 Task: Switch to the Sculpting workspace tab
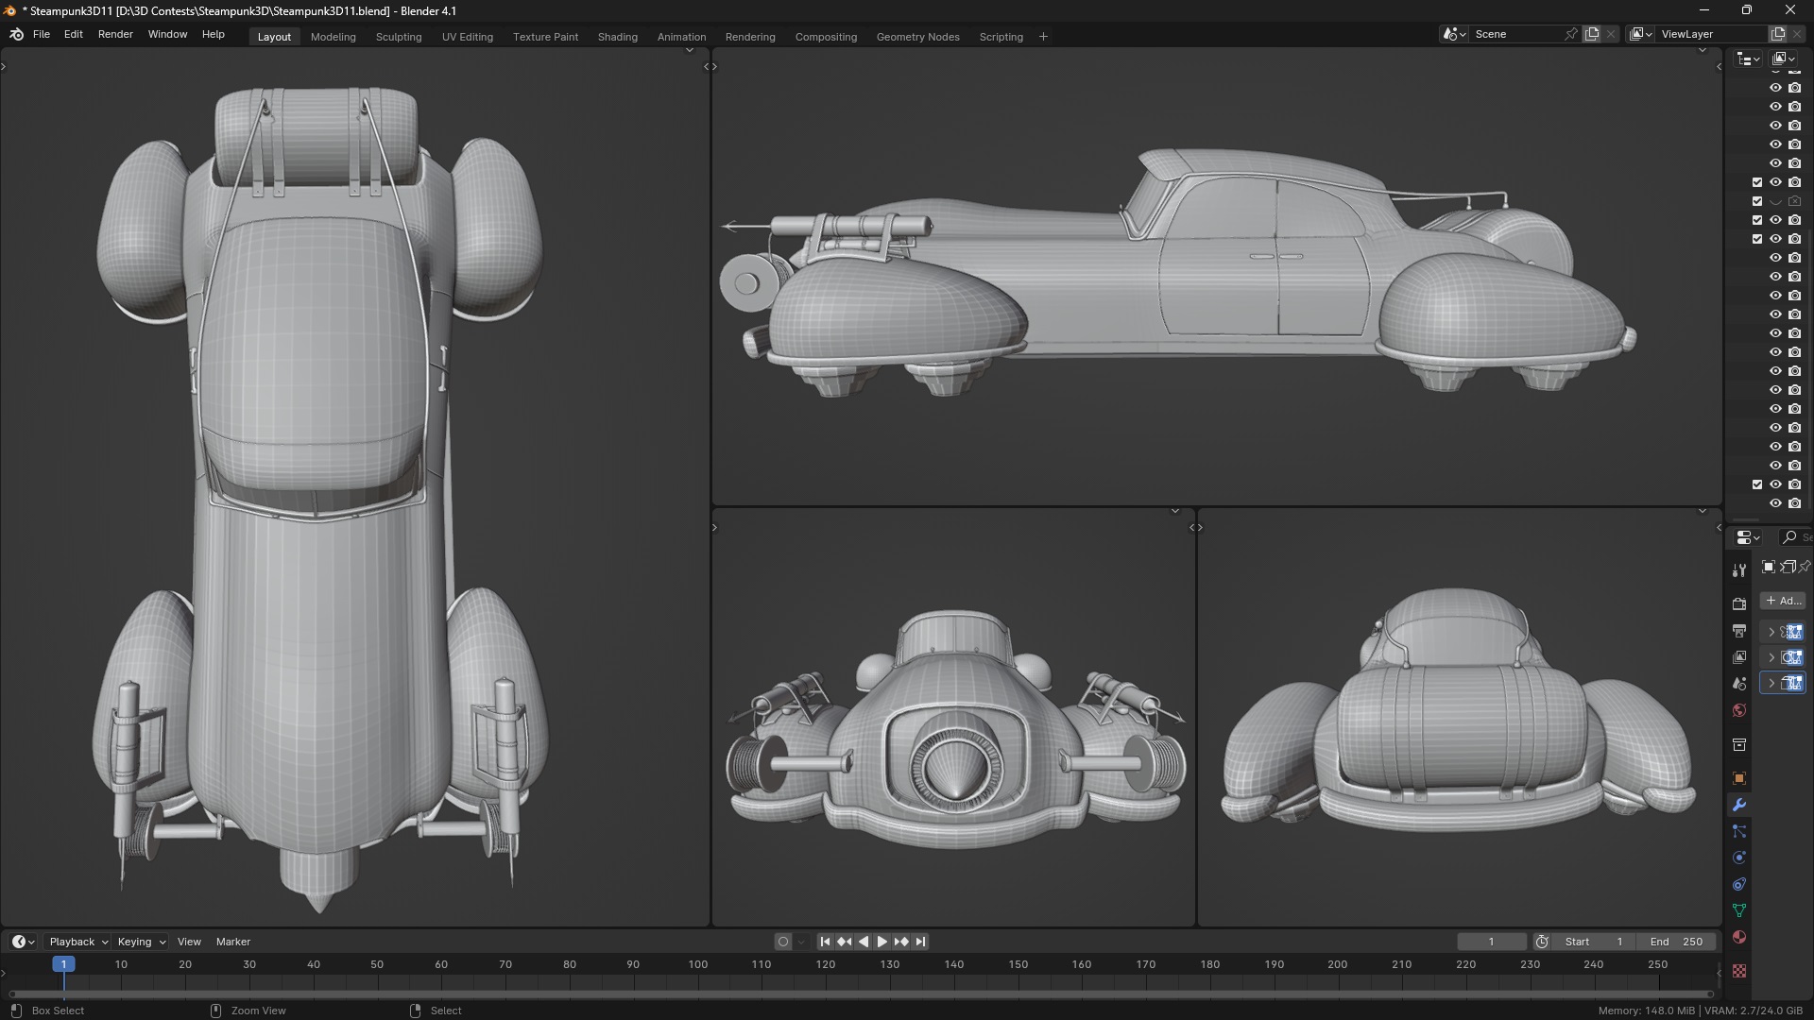coord(398,37)
